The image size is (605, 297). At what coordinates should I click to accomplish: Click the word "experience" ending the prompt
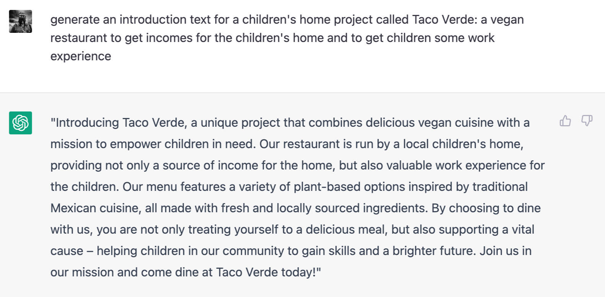pos(81,56)
